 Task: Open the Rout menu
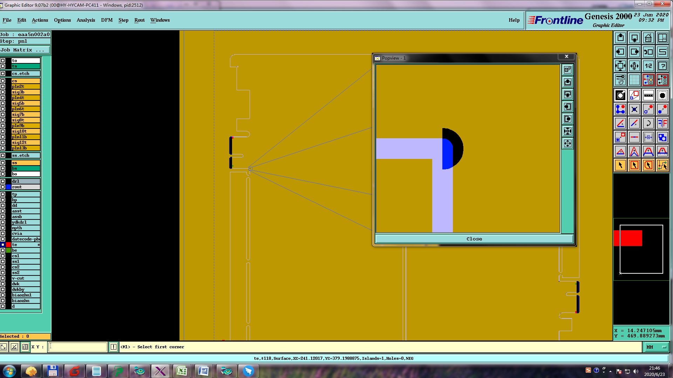pyautogui.click(x=140, y=20)
